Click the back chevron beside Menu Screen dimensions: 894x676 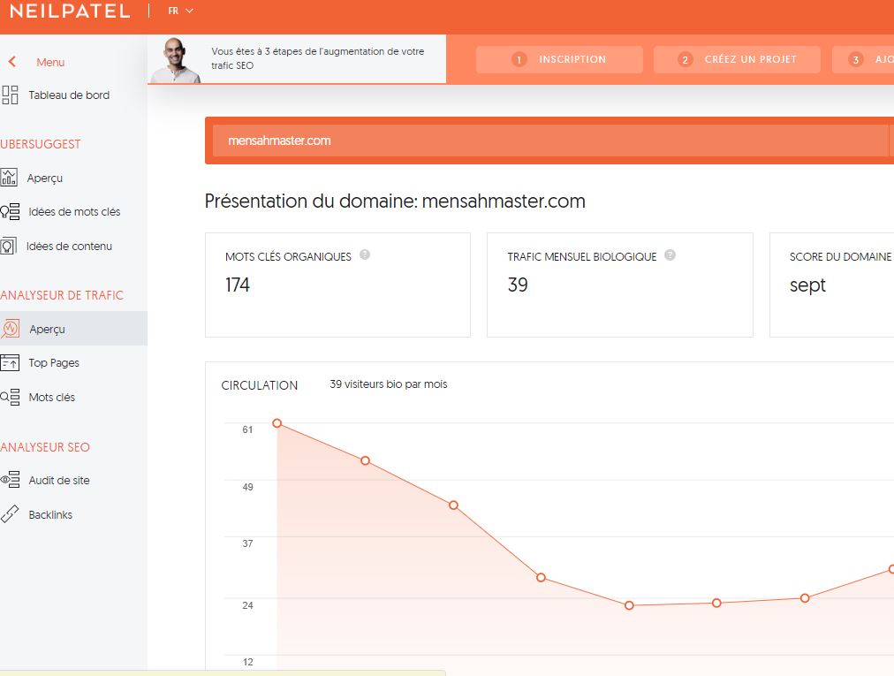point(12,62)
